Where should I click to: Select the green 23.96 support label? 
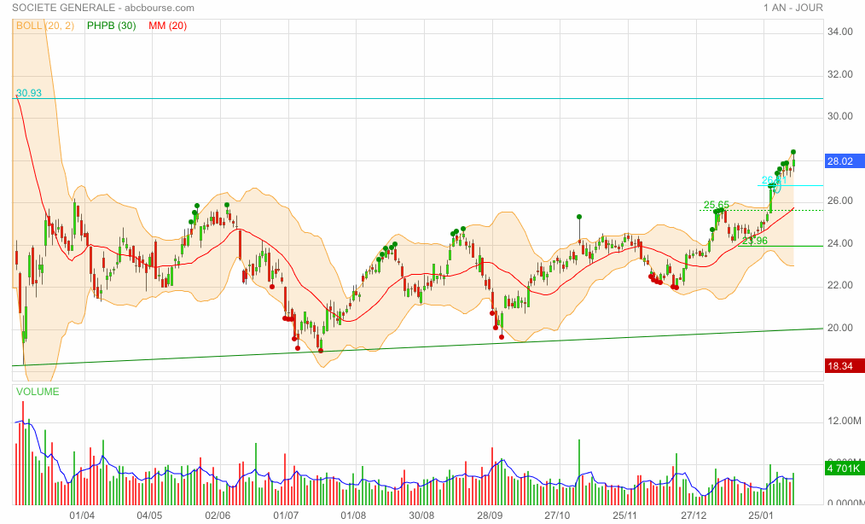755,241
